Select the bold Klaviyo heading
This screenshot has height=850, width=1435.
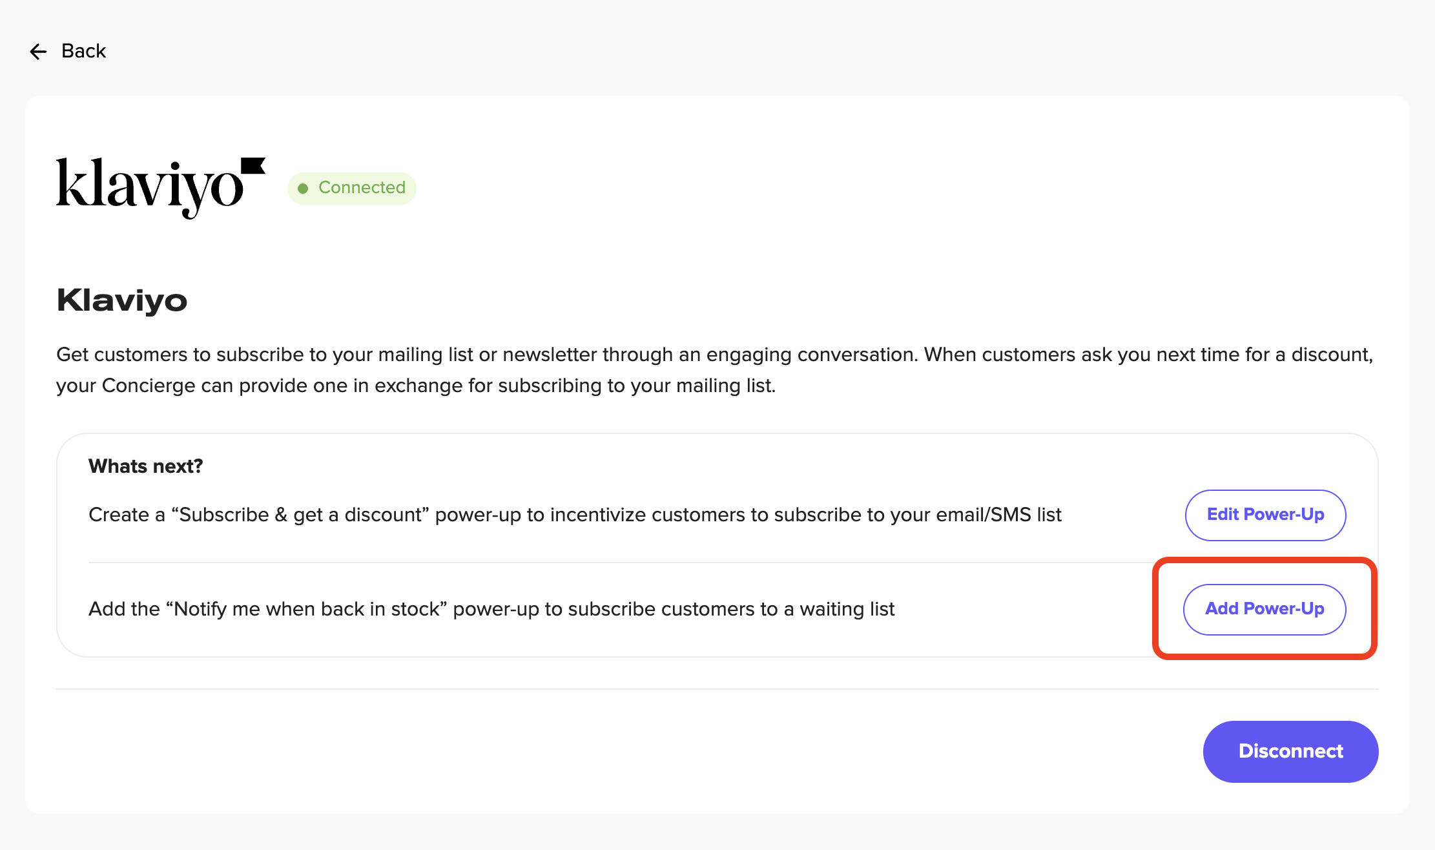click(122, 300)
